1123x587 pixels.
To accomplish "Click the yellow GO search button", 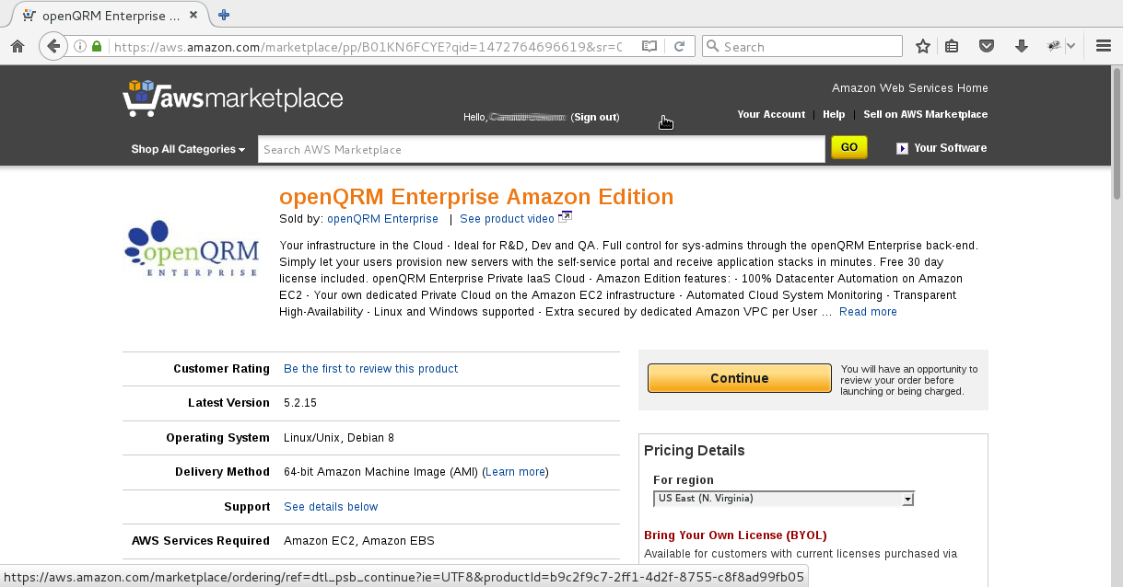I will 848,147.
